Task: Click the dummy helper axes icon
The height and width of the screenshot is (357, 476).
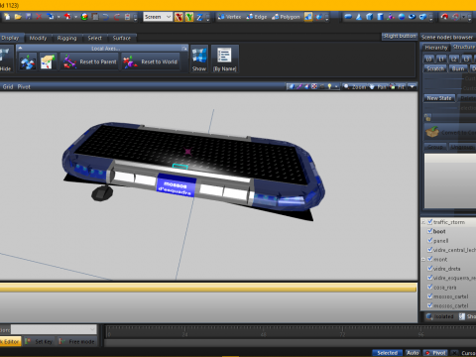Action: click(x=391, y=17)
